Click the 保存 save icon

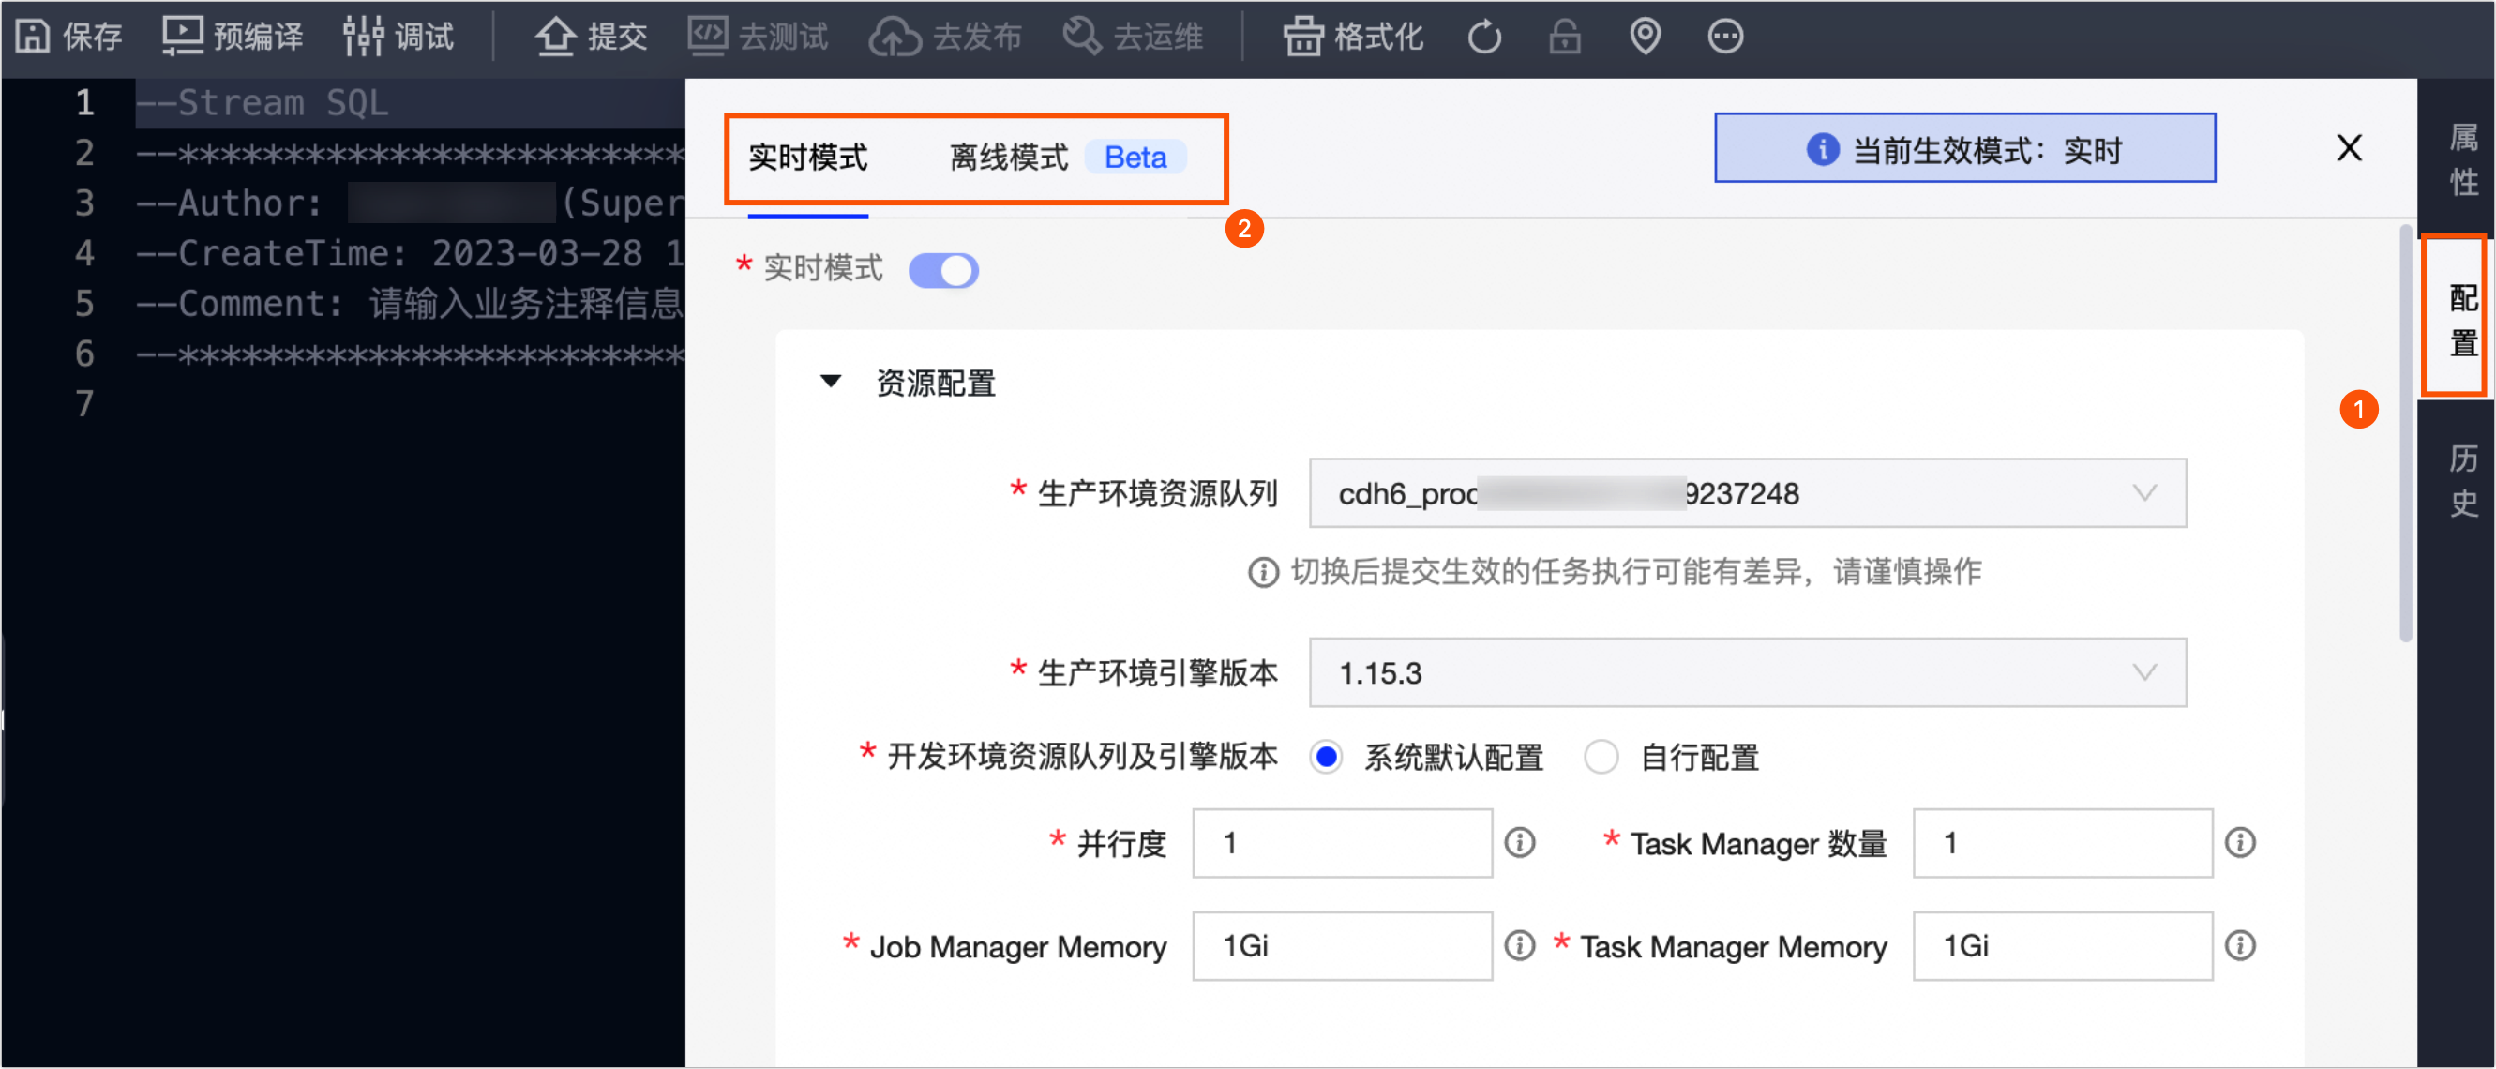(33, 37)
